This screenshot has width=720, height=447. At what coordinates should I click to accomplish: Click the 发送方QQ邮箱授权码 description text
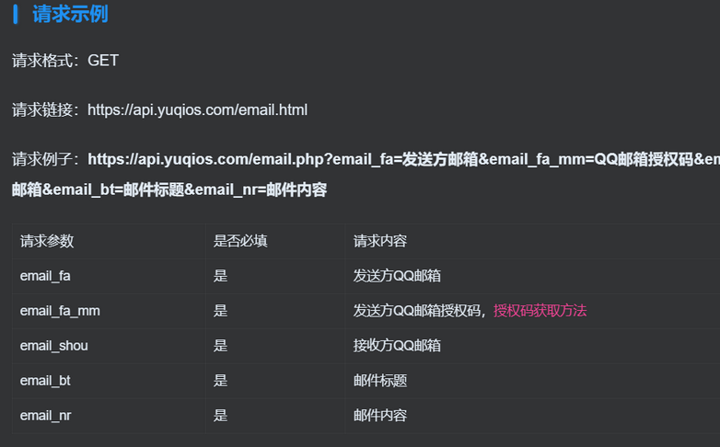pyautogui.click(x=416, y=311)
